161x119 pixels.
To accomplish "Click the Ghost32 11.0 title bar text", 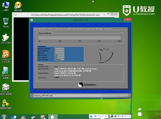I will click(80, 20).
